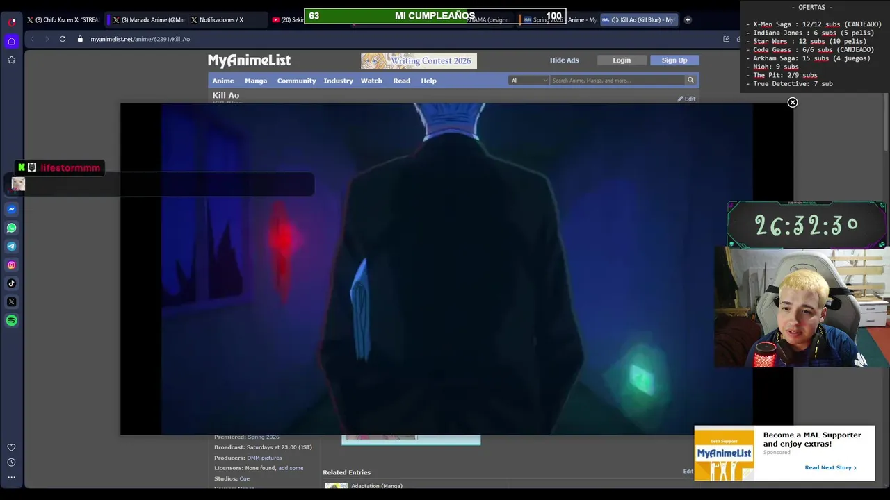Open the Manga menu

(x=256, y=81)
